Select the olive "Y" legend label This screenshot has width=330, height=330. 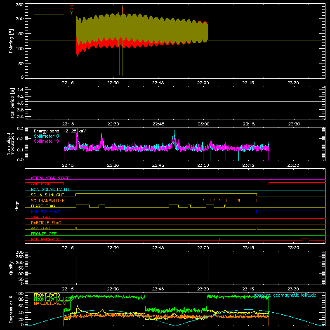coord(71,13)
